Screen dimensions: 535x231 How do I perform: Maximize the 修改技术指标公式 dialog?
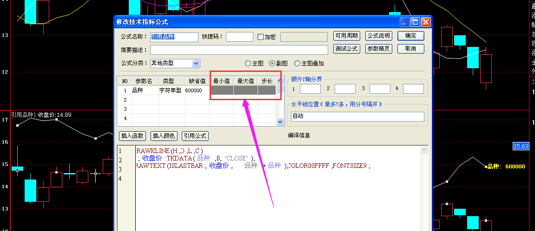pos(415,22)
